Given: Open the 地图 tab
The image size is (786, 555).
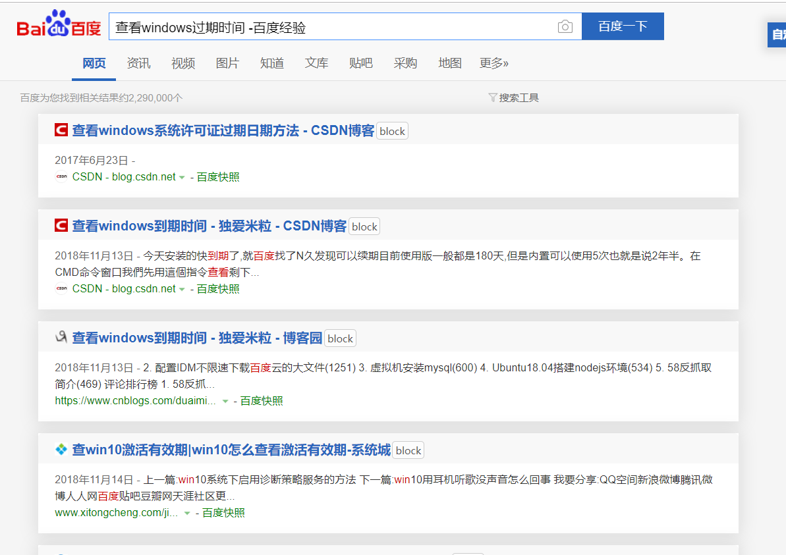Looking at the screenshot, I should (449, 63).
